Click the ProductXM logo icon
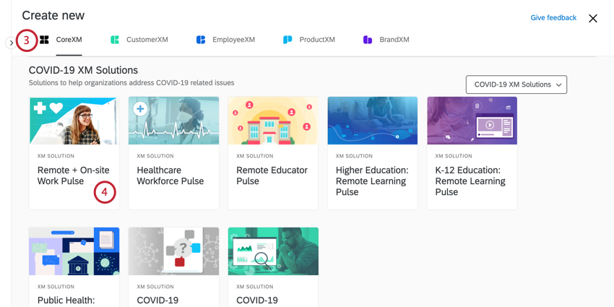This screenshot has height=307, width=614. pos(287,40)
